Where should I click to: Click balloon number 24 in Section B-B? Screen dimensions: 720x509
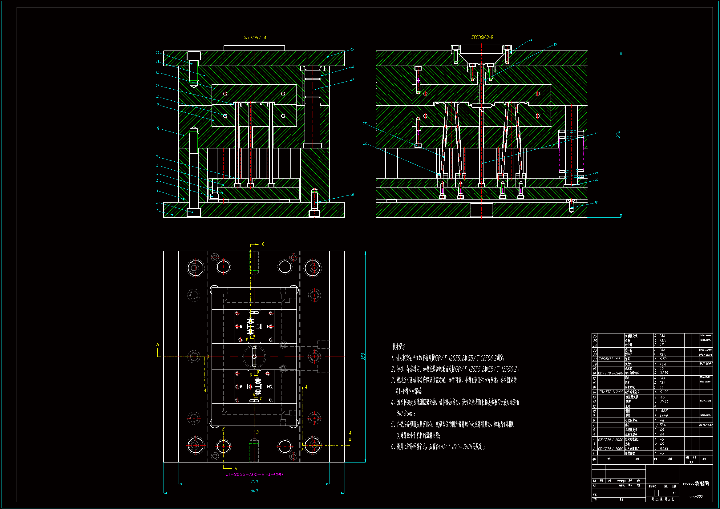[530, 40]
